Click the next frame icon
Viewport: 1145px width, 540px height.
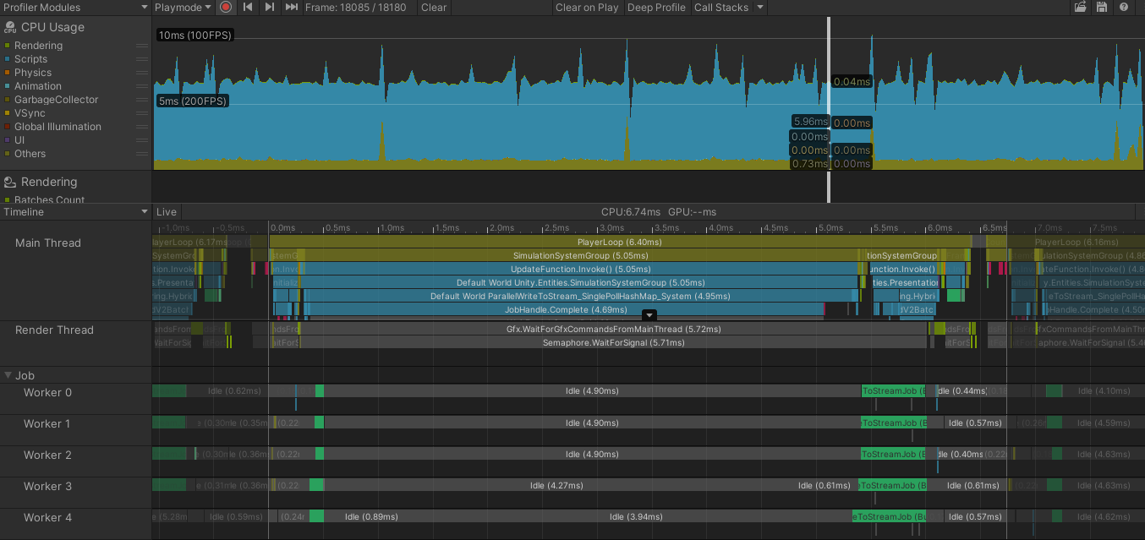click(x=268, y=7)
